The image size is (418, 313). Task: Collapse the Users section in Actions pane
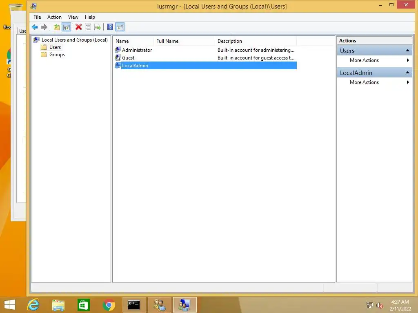tap(407, 51)
